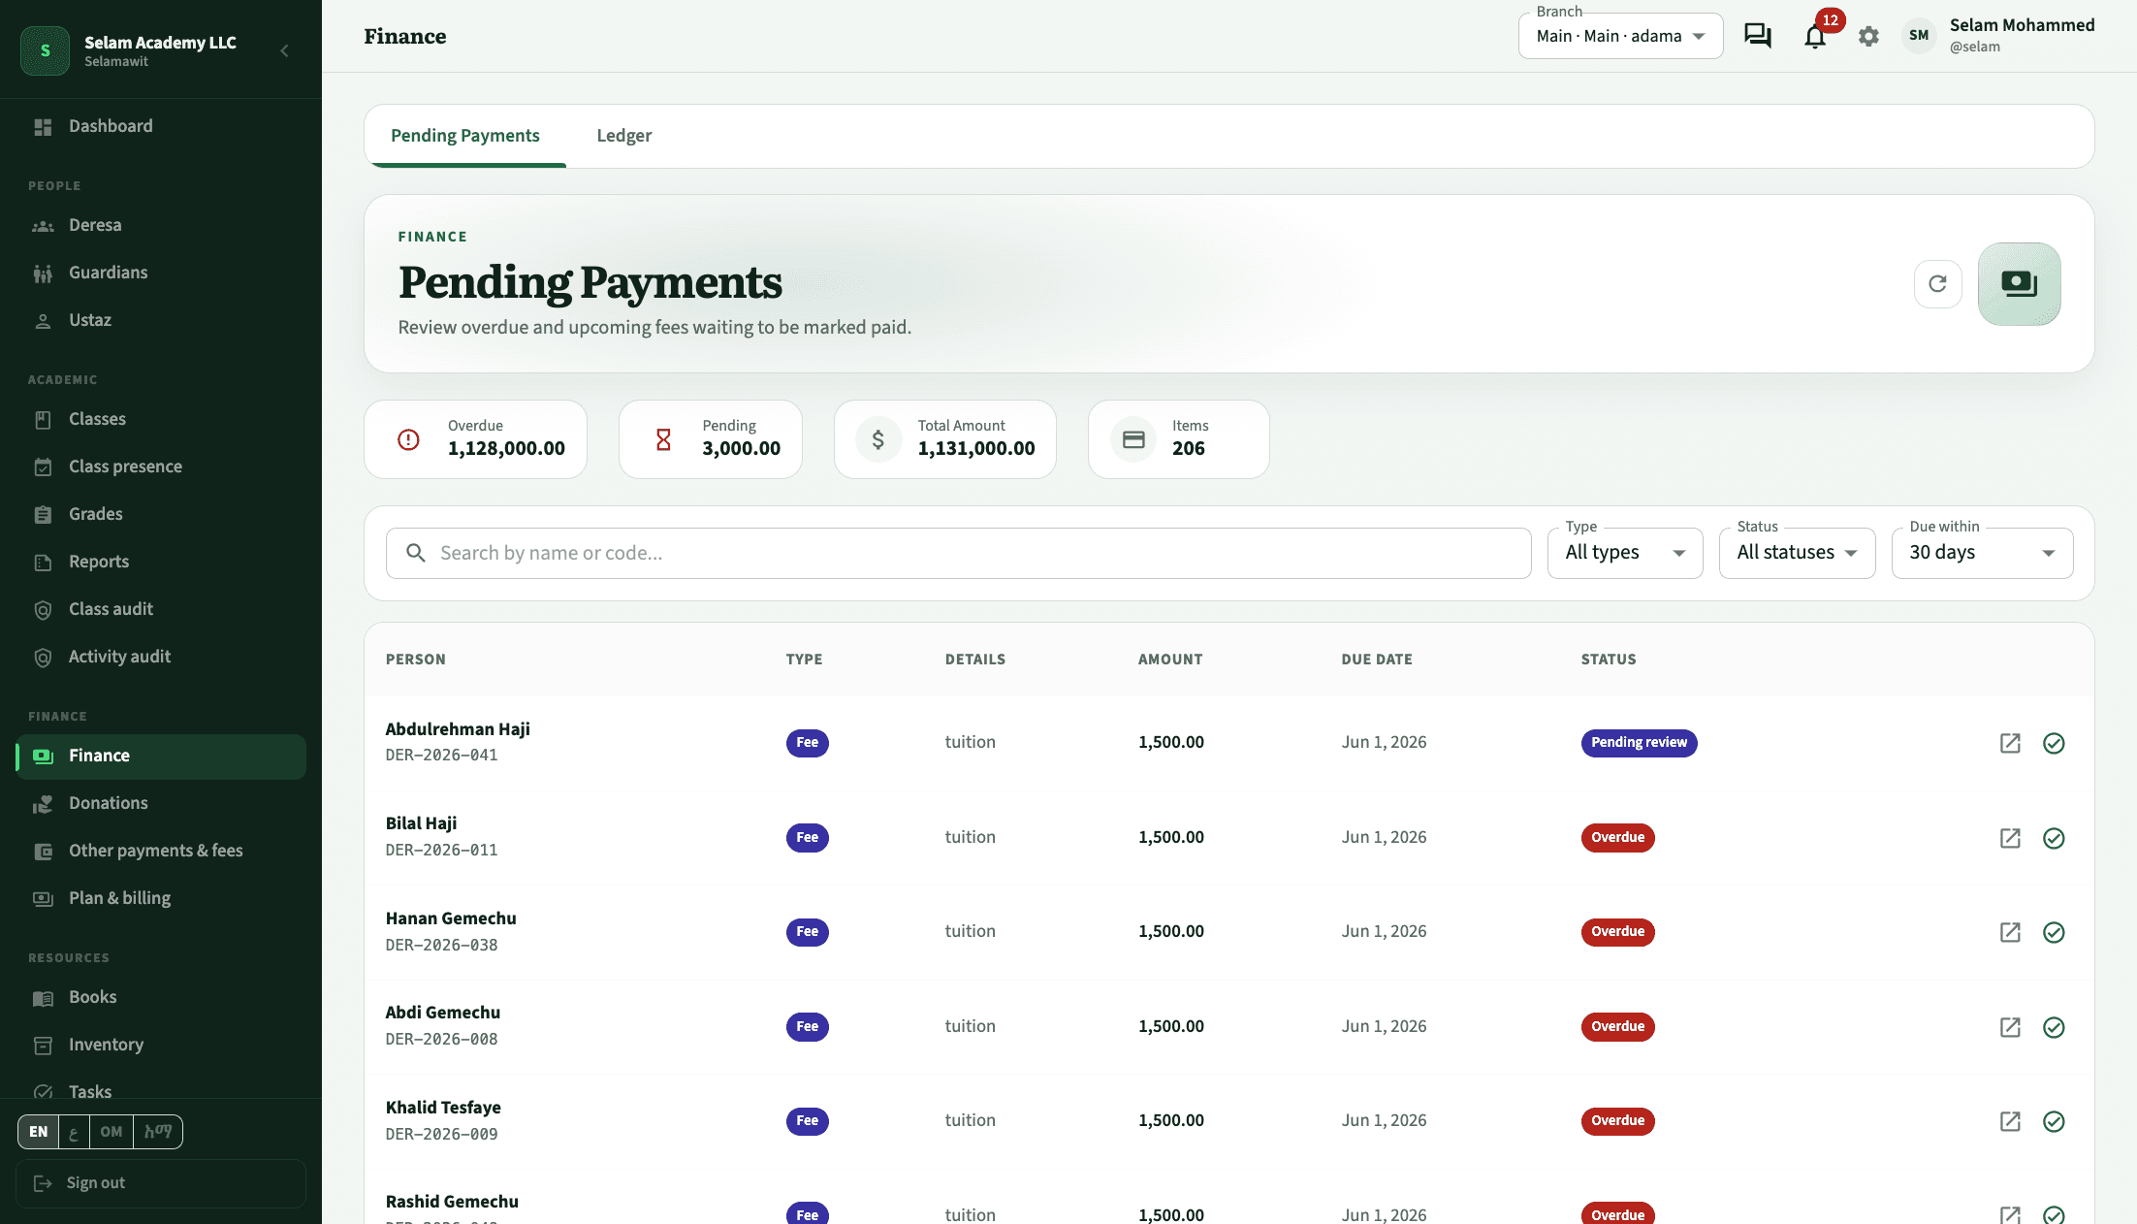Switch language to EN
2137x1224 pixels.
click(x=39, y=1132)
